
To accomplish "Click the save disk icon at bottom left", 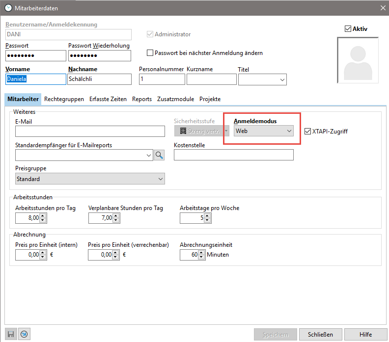I will (11, 334).
